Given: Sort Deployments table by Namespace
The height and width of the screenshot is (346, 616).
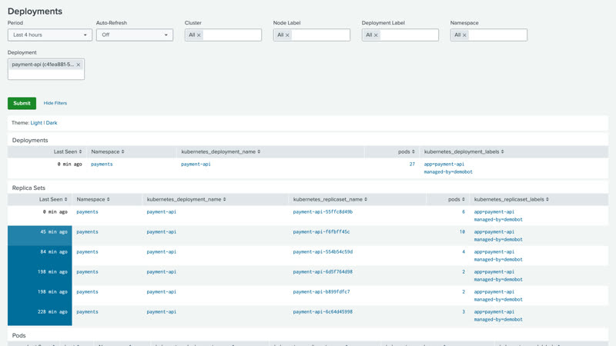Looking at the screenshot, I should tap(108, 151).
